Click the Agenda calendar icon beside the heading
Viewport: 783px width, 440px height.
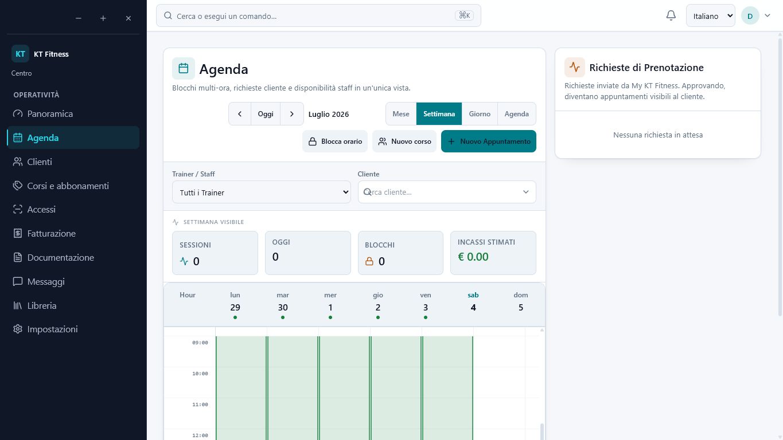pyautogui.click(x=184, y=69)
